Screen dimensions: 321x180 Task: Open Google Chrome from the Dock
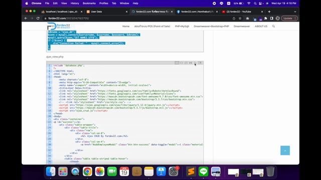pyautogui.click(x=87, y=171)
